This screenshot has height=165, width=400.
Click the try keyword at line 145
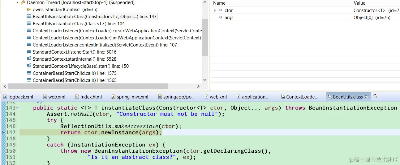pos(51,120)
